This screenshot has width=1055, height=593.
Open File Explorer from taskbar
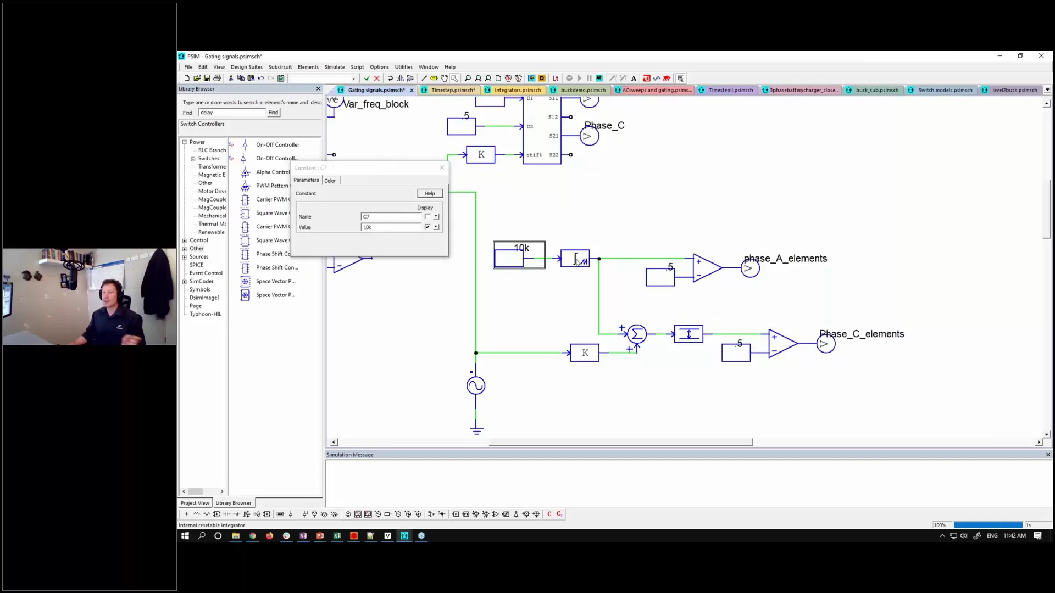(236, 536)
